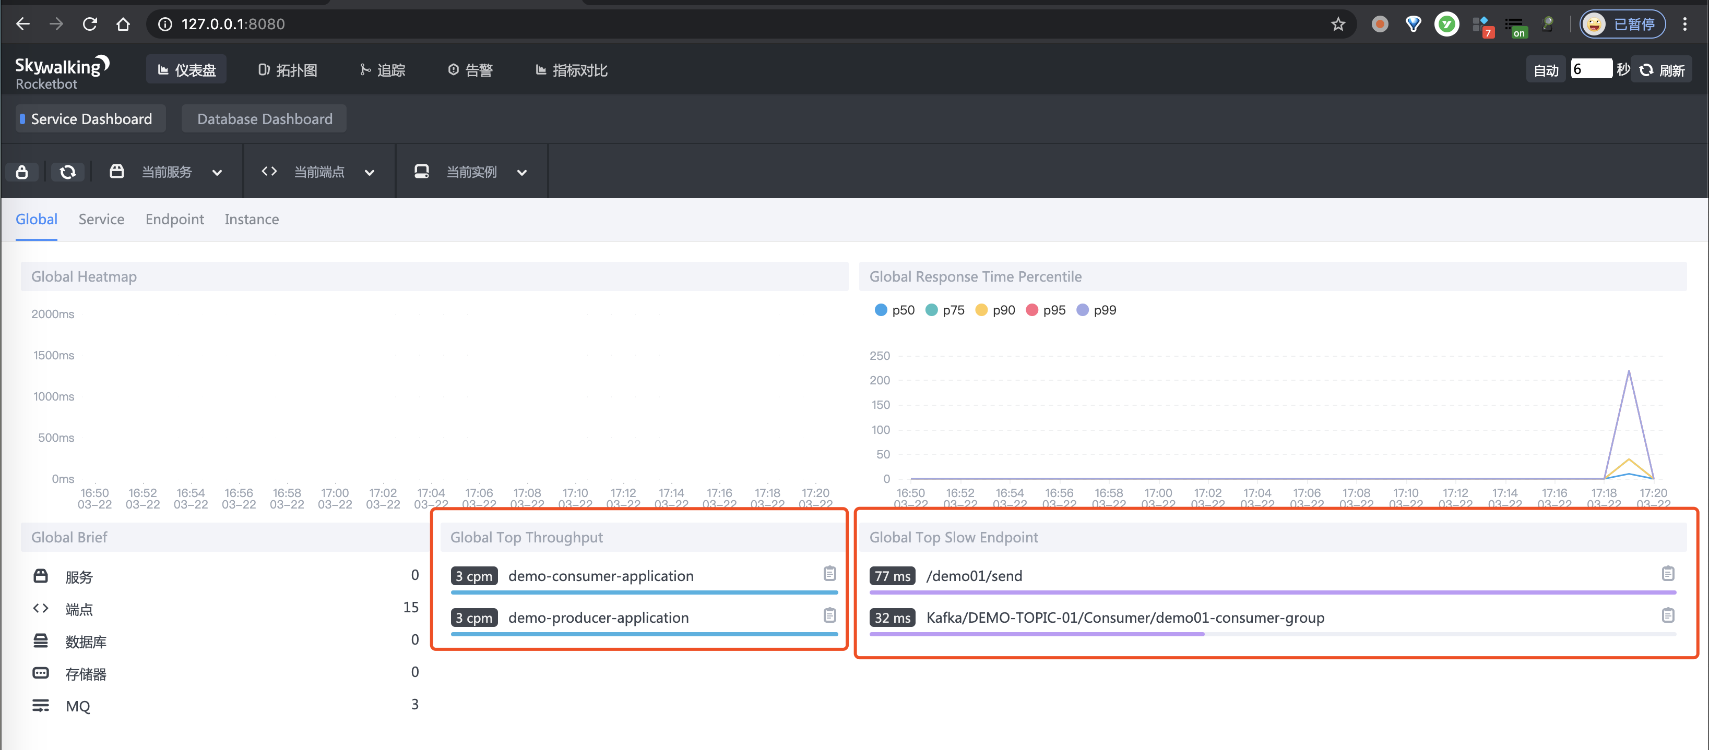
Task: Click the reload services icon in toolbar
Action: 68,173
